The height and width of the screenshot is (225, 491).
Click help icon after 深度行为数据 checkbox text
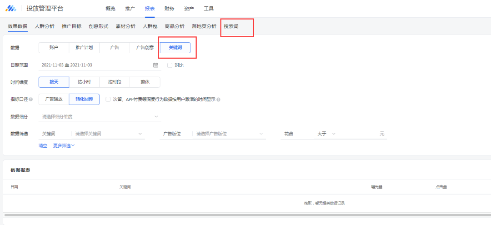(218, 100)
